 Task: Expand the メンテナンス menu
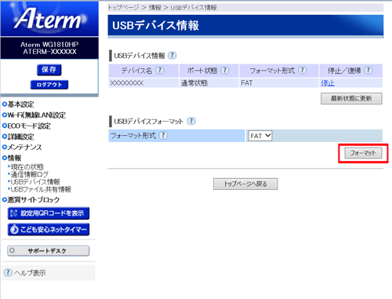(24, 148)
